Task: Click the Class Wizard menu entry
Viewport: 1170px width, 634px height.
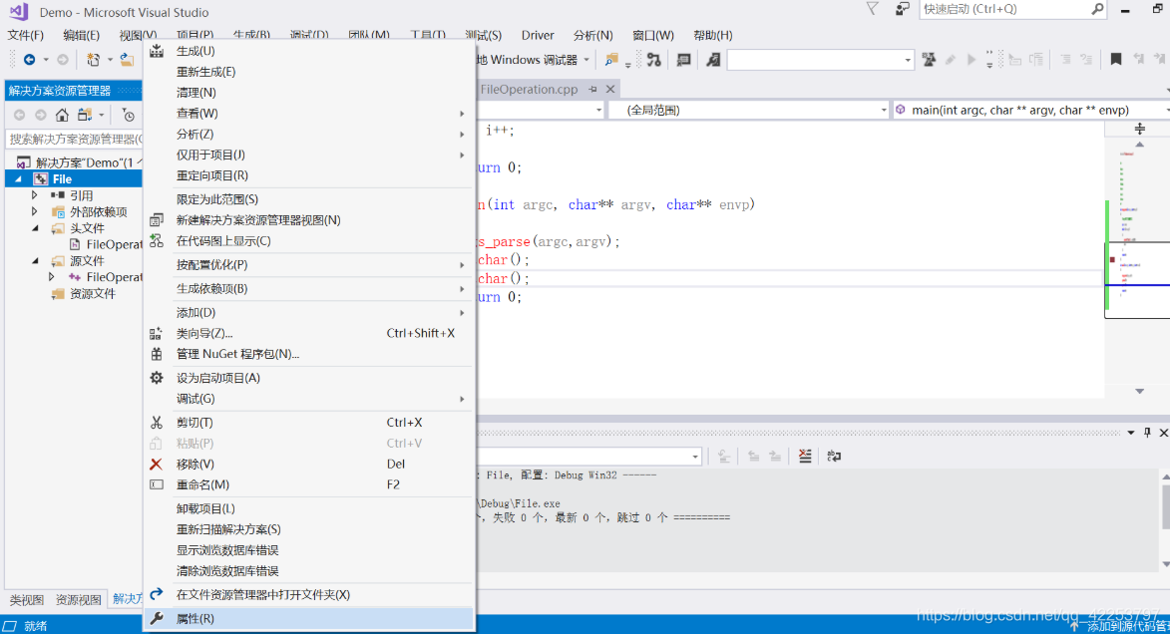Action: point(309,333)
